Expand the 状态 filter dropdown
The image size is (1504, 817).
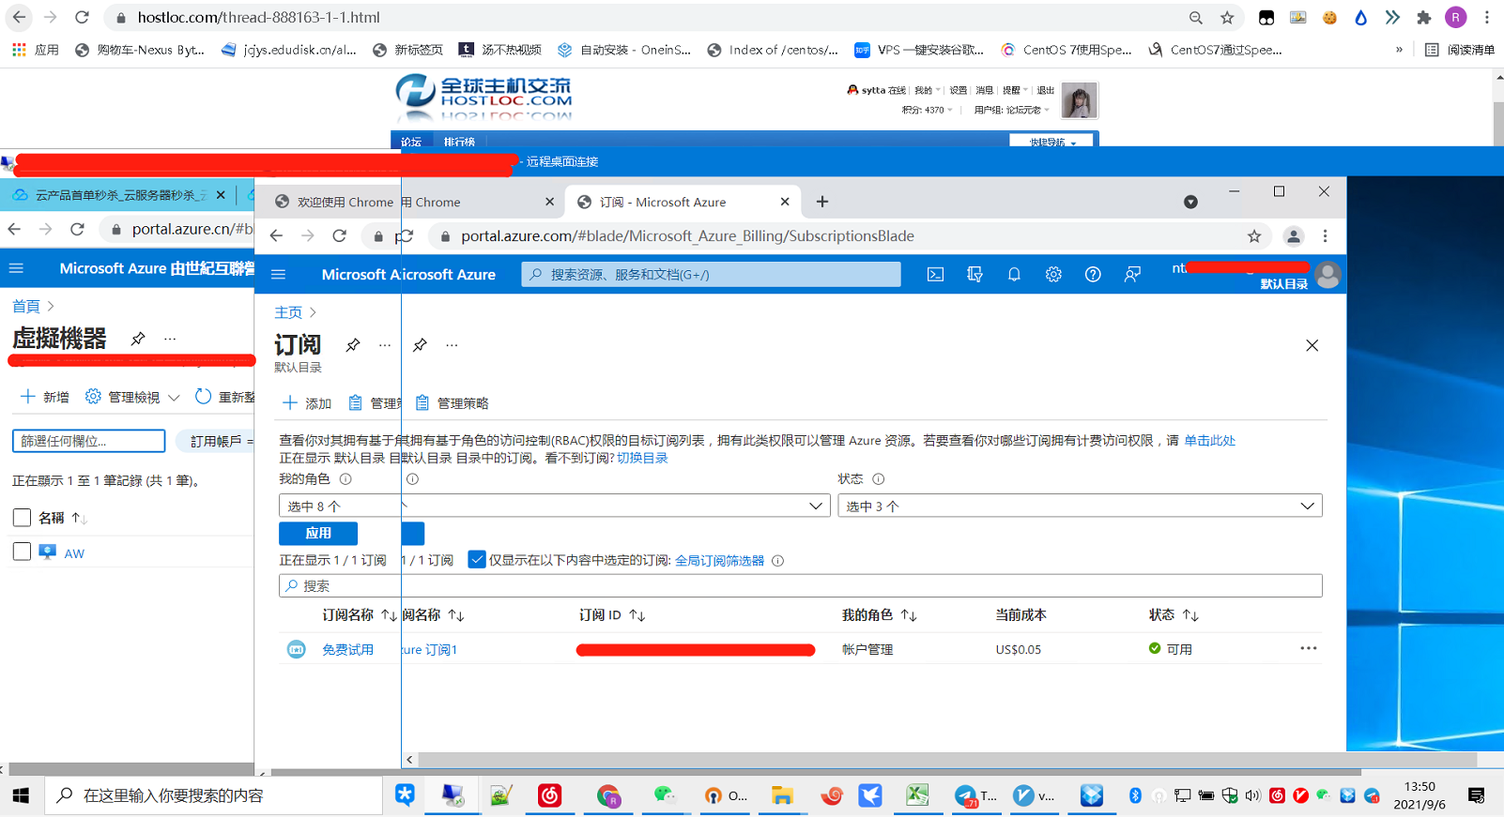coord(1080,507)
